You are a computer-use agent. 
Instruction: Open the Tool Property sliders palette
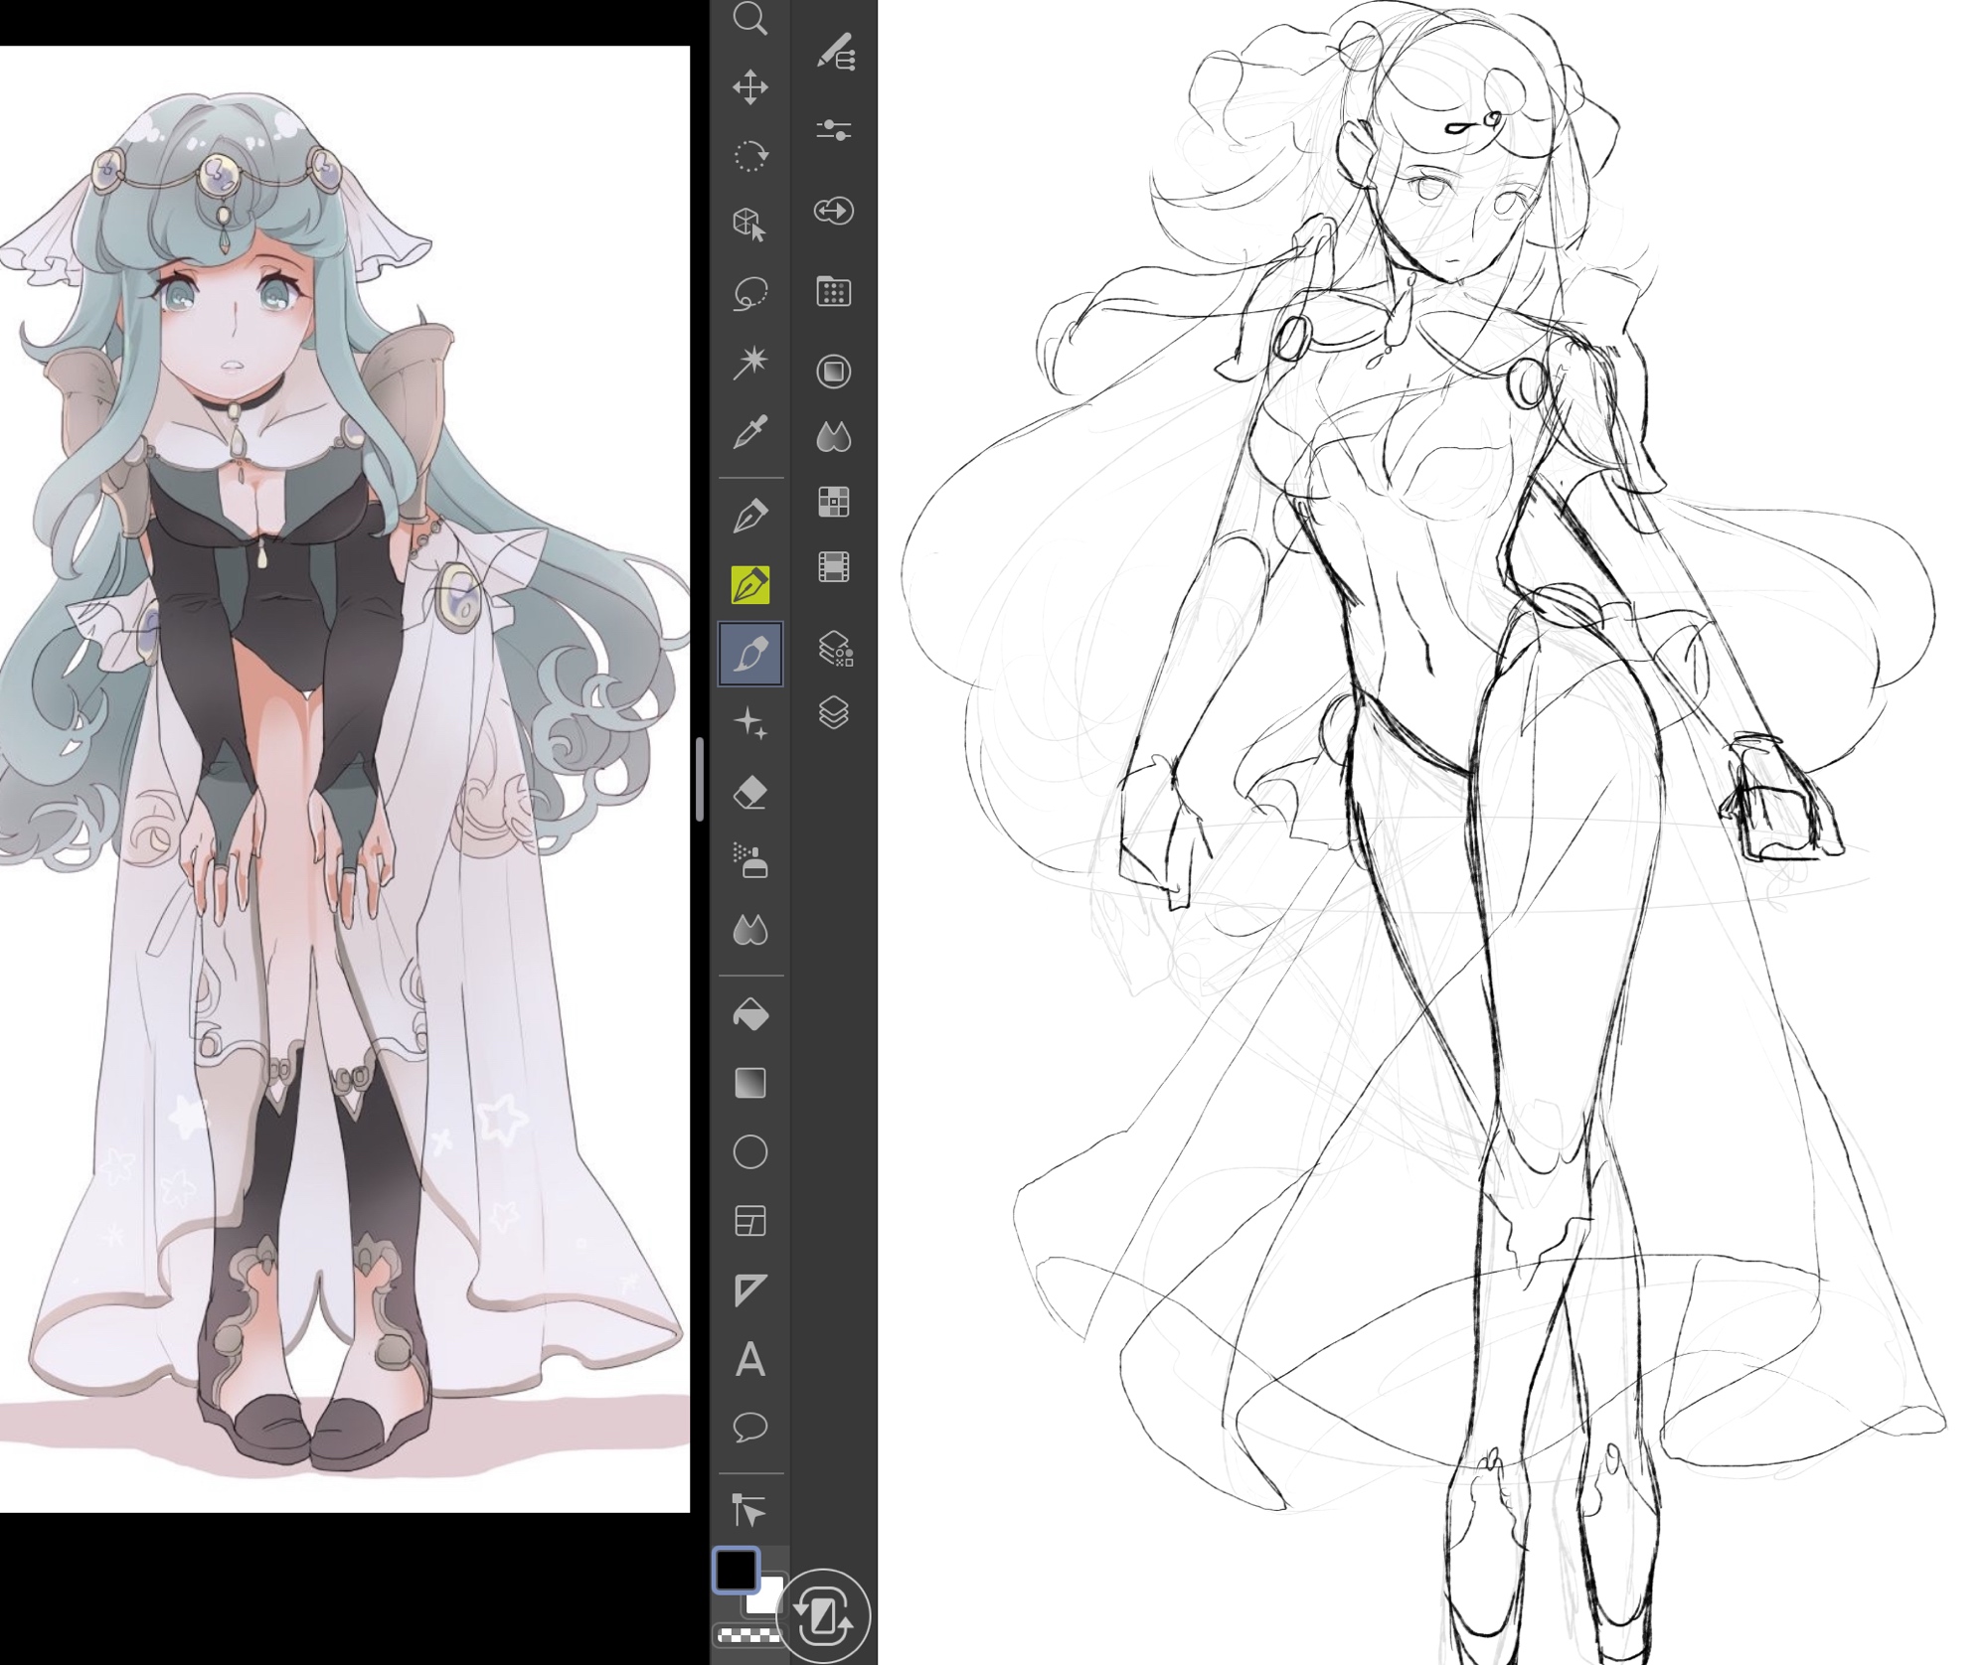point(833,130)
